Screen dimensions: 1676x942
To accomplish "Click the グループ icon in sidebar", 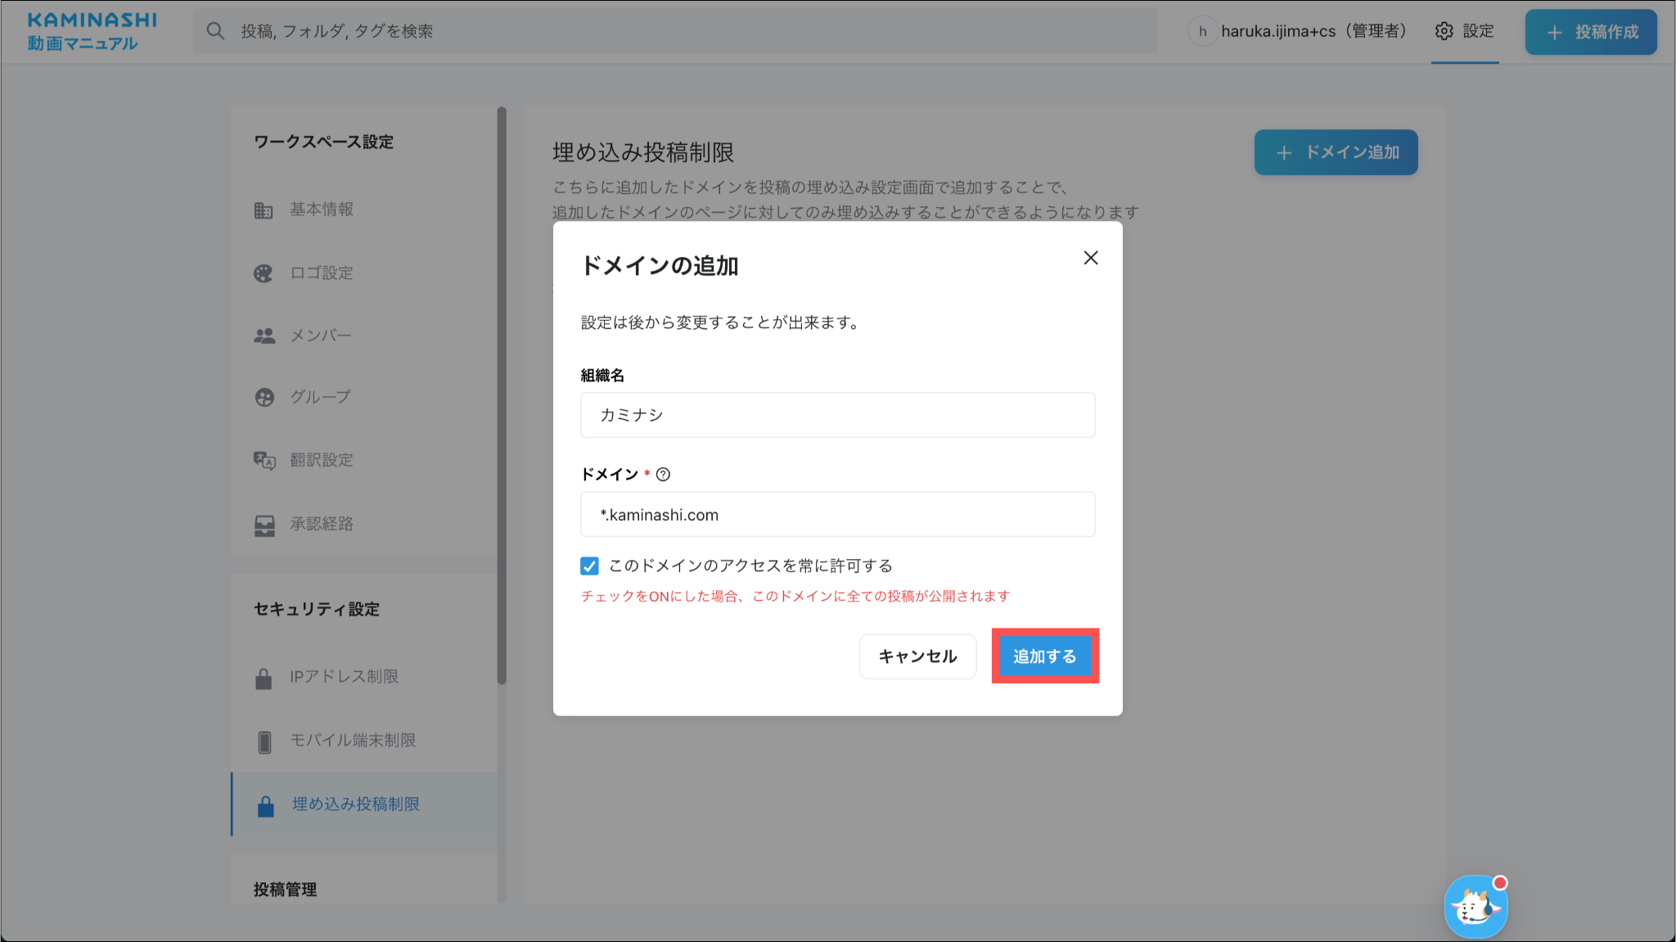I will (264, 398).
